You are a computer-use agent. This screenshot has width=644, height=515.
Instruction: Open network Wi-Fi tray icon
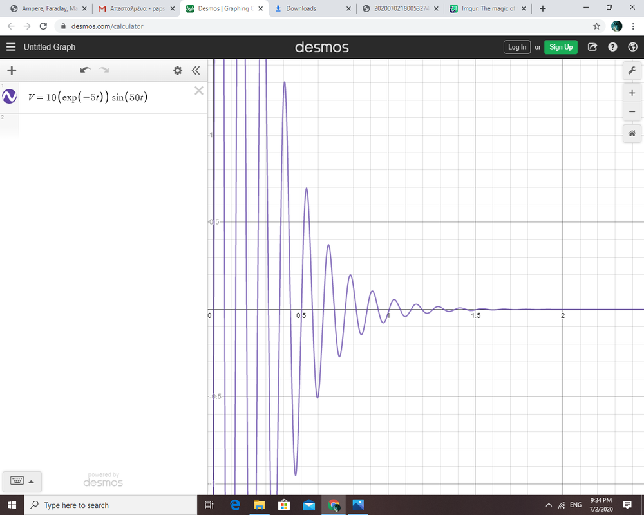(x=562, y=505)
